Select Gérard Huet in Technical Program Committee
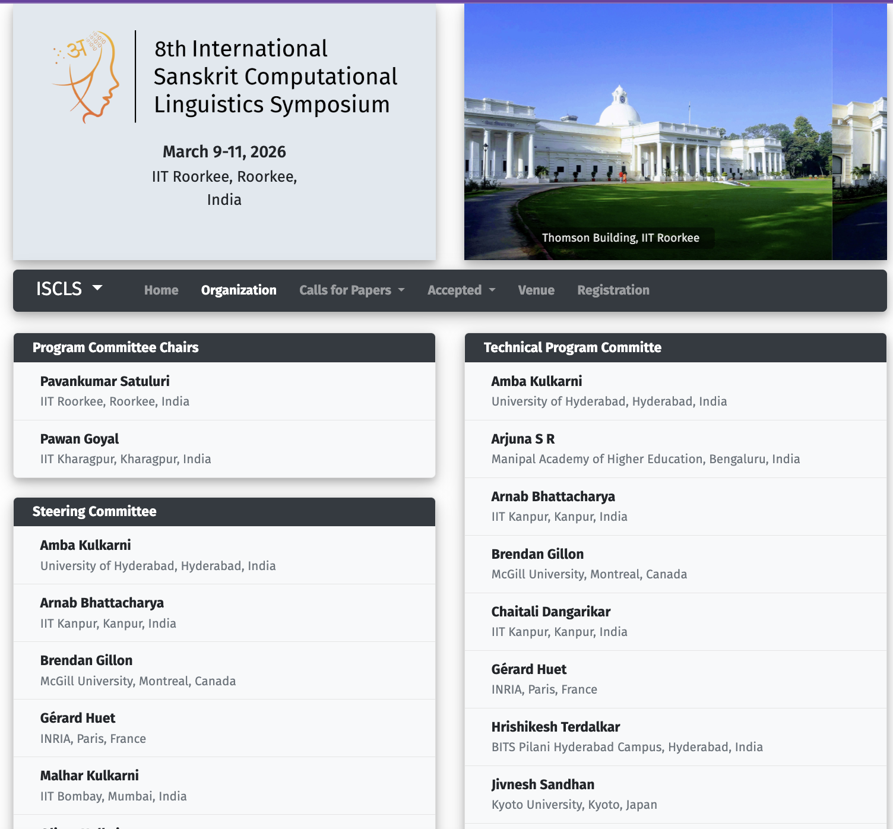This screenshot has width=893, height=829. pyautogui.click(x=528, y=669)
